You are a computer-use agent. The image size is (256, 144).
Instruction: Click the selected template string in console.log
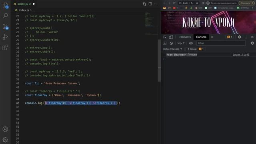click(81, 103)
